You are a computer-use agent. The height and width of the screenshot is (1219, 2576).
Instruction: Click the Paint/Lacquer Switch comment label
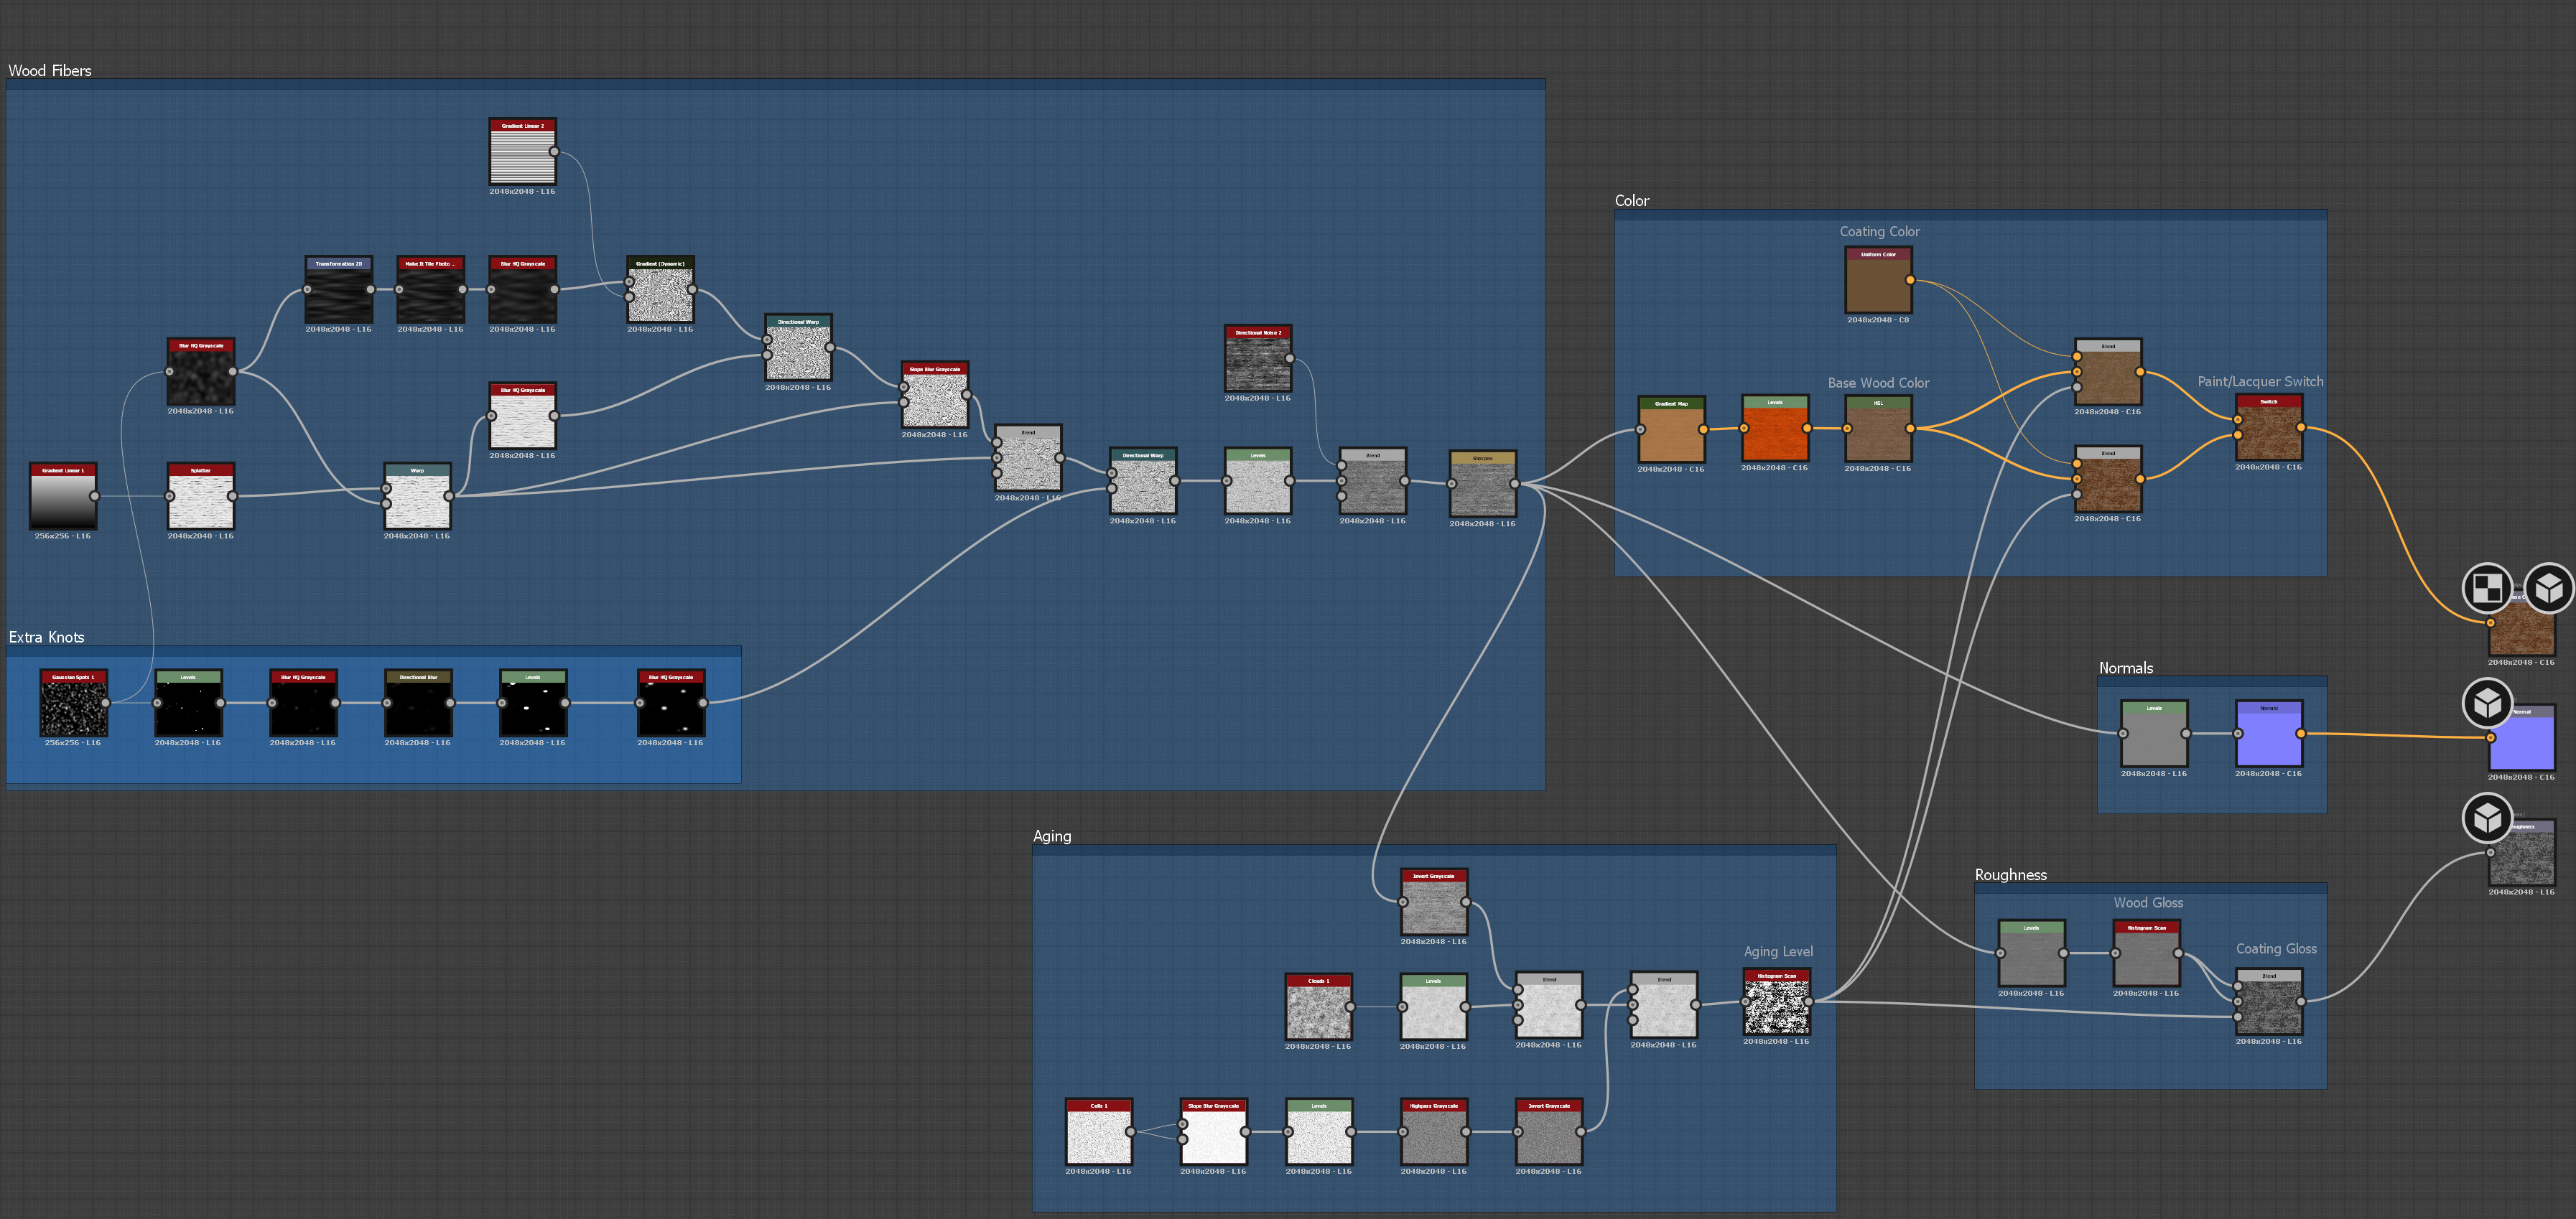[2260, 381]
